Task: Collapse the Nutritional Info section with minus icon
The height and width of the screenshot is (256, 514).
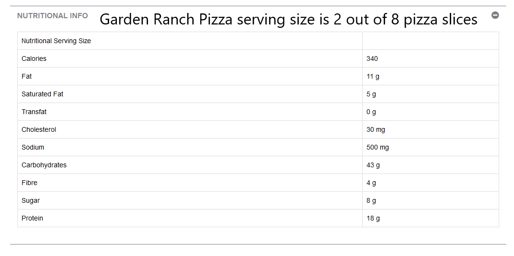Action: tap(495, 15)
